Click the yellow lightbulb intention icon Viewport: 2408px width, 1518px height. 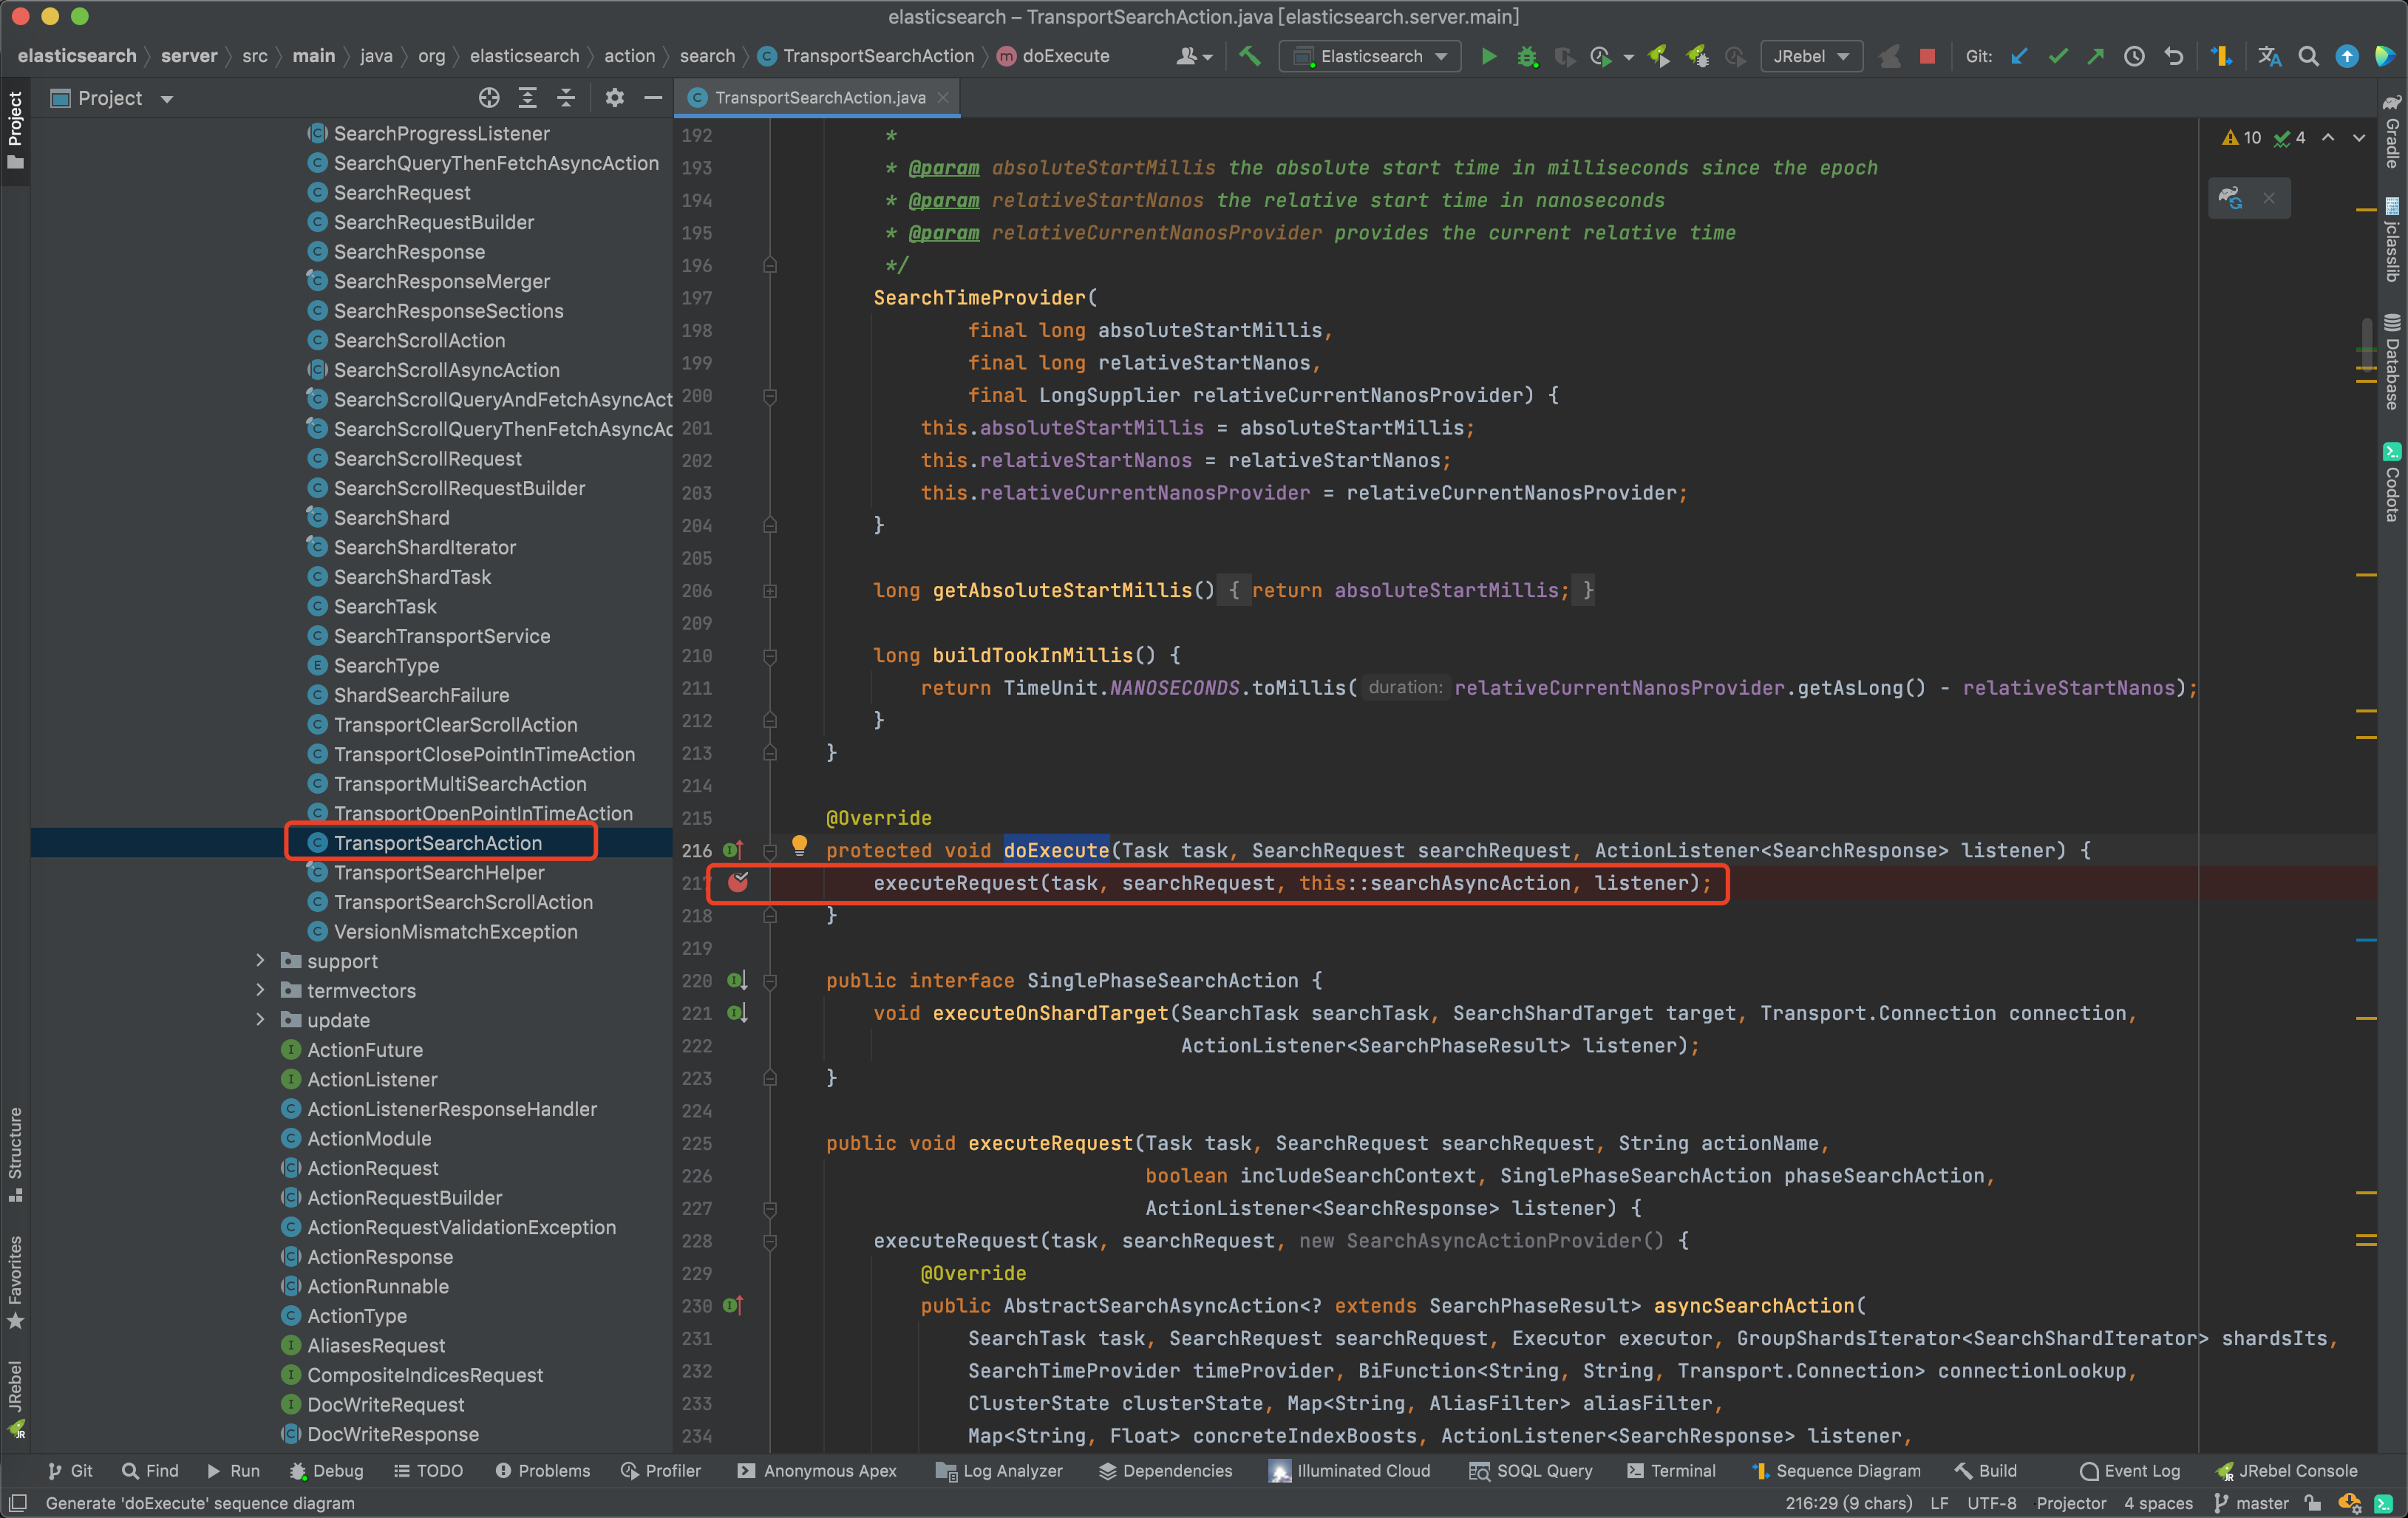(x=799, y=846)
